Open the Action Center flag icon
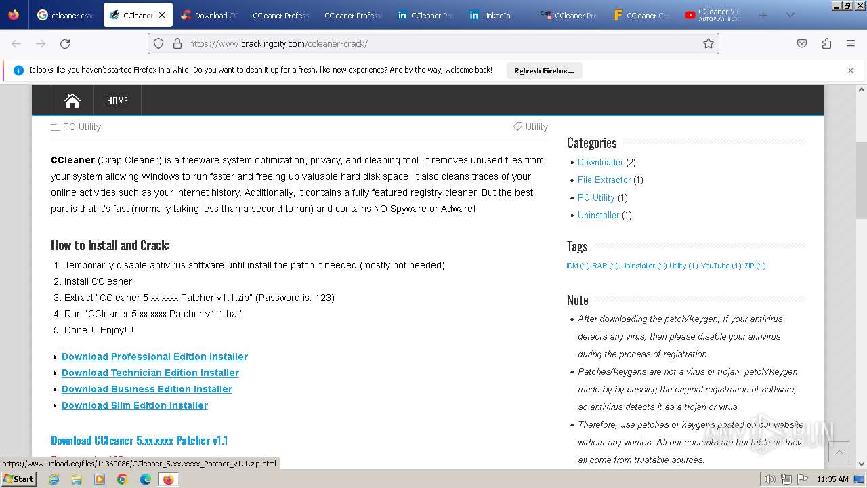867x488 pixels. tap(803, 479)
